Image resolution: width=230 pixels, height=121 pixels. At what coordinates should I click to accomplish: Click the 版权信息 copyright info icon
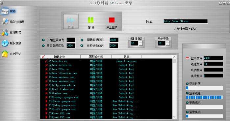pos(5,43)
